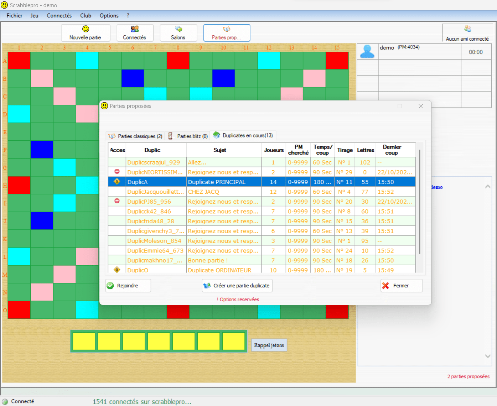Sort by the Temps/coup column header
The height and width of the screenshot is (406, 497).
pyautogui.click(x=323, y=150)
